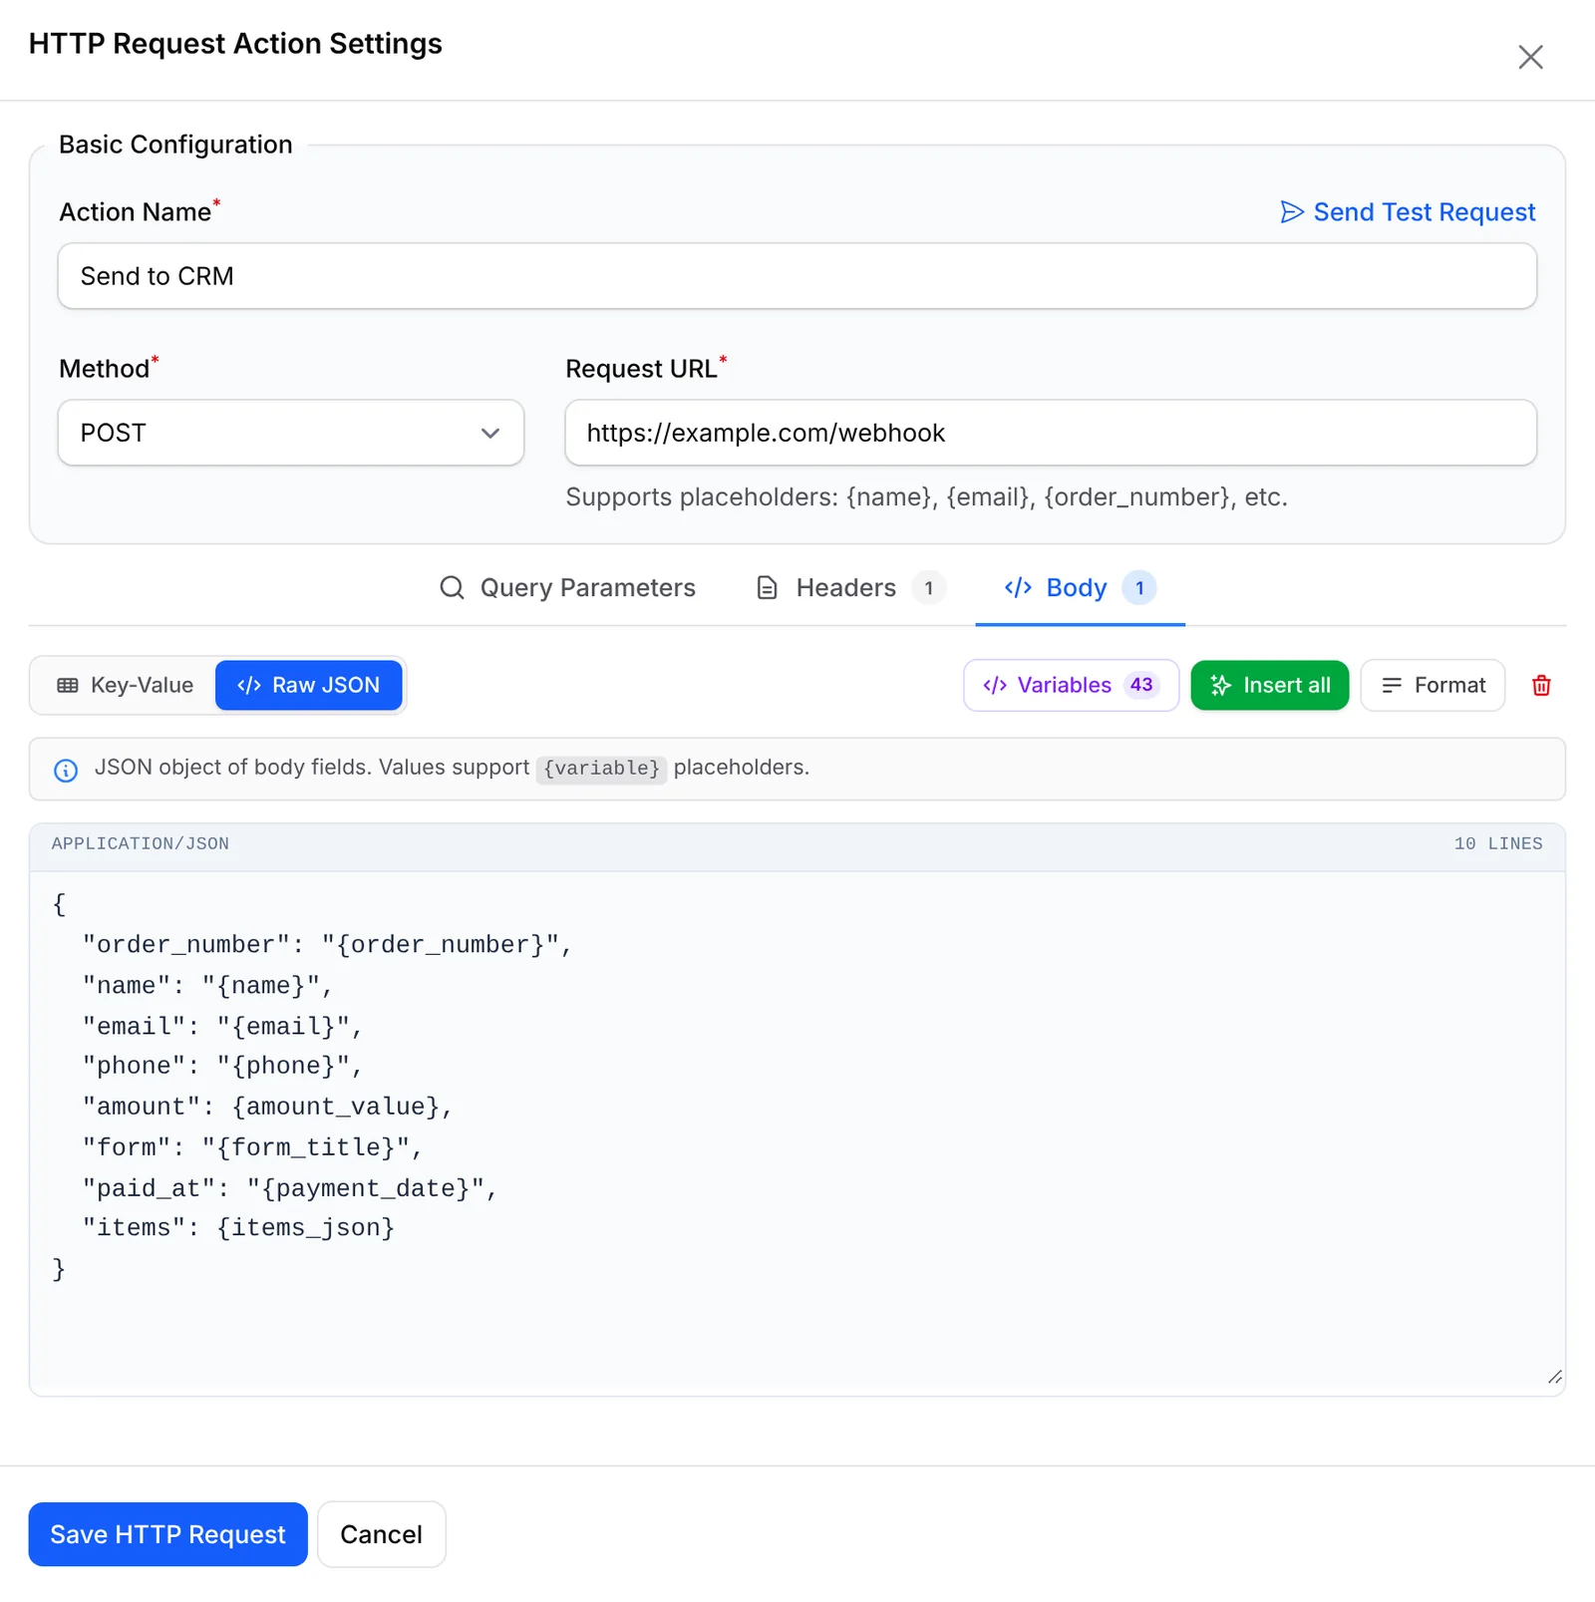Click the green Insert all button

tap(1269, 685)
